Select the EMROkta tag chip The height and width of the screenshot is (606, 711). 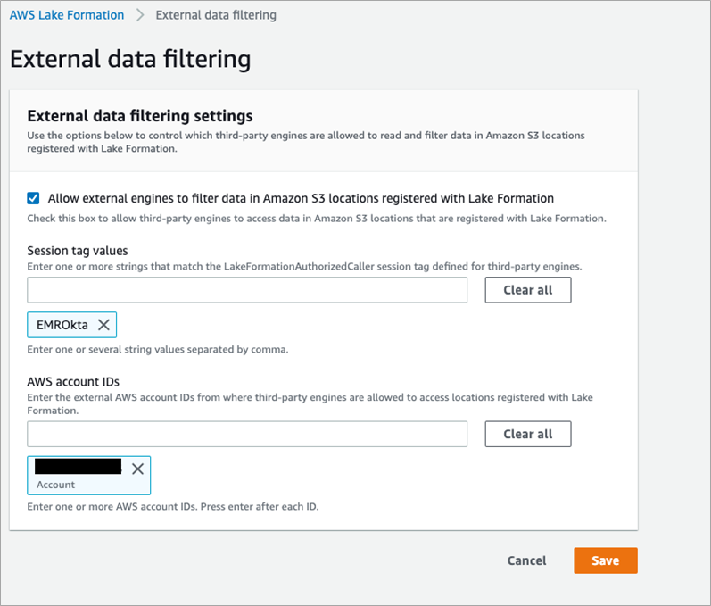tap(62, 325)
